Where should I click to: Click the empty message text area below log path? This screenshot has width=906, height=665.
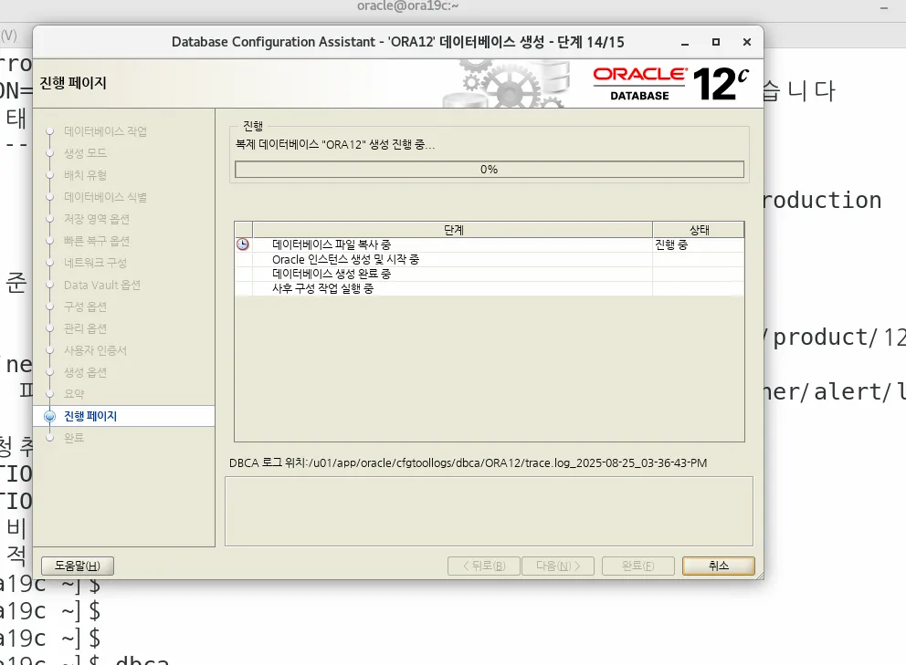[489, 511]
